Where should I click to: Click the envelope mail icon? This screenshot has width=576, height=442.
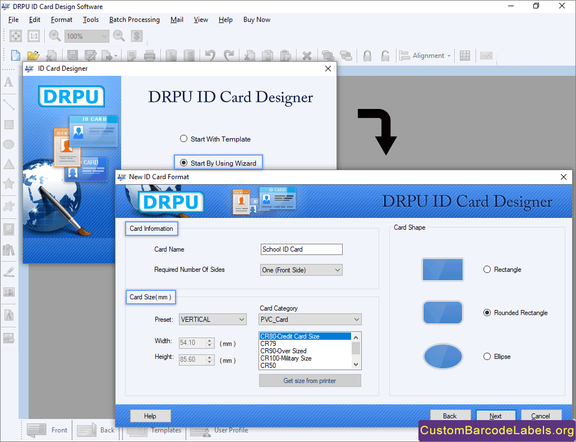pyautogui.click(x=486, y=56)
